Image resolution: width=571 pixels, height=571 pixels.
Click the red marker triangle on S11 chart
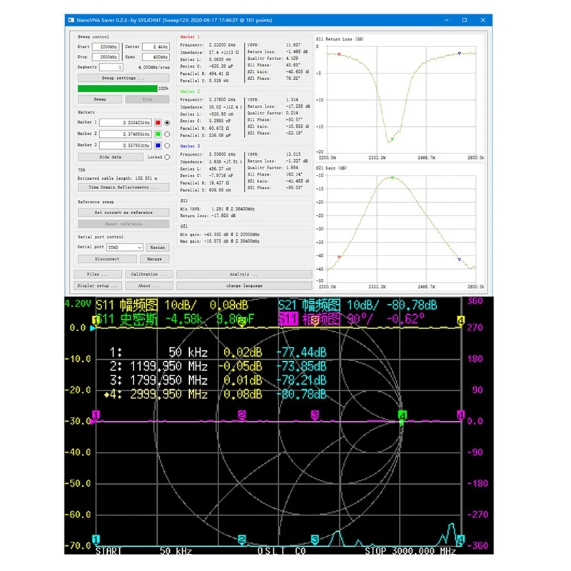pos(338,54)
